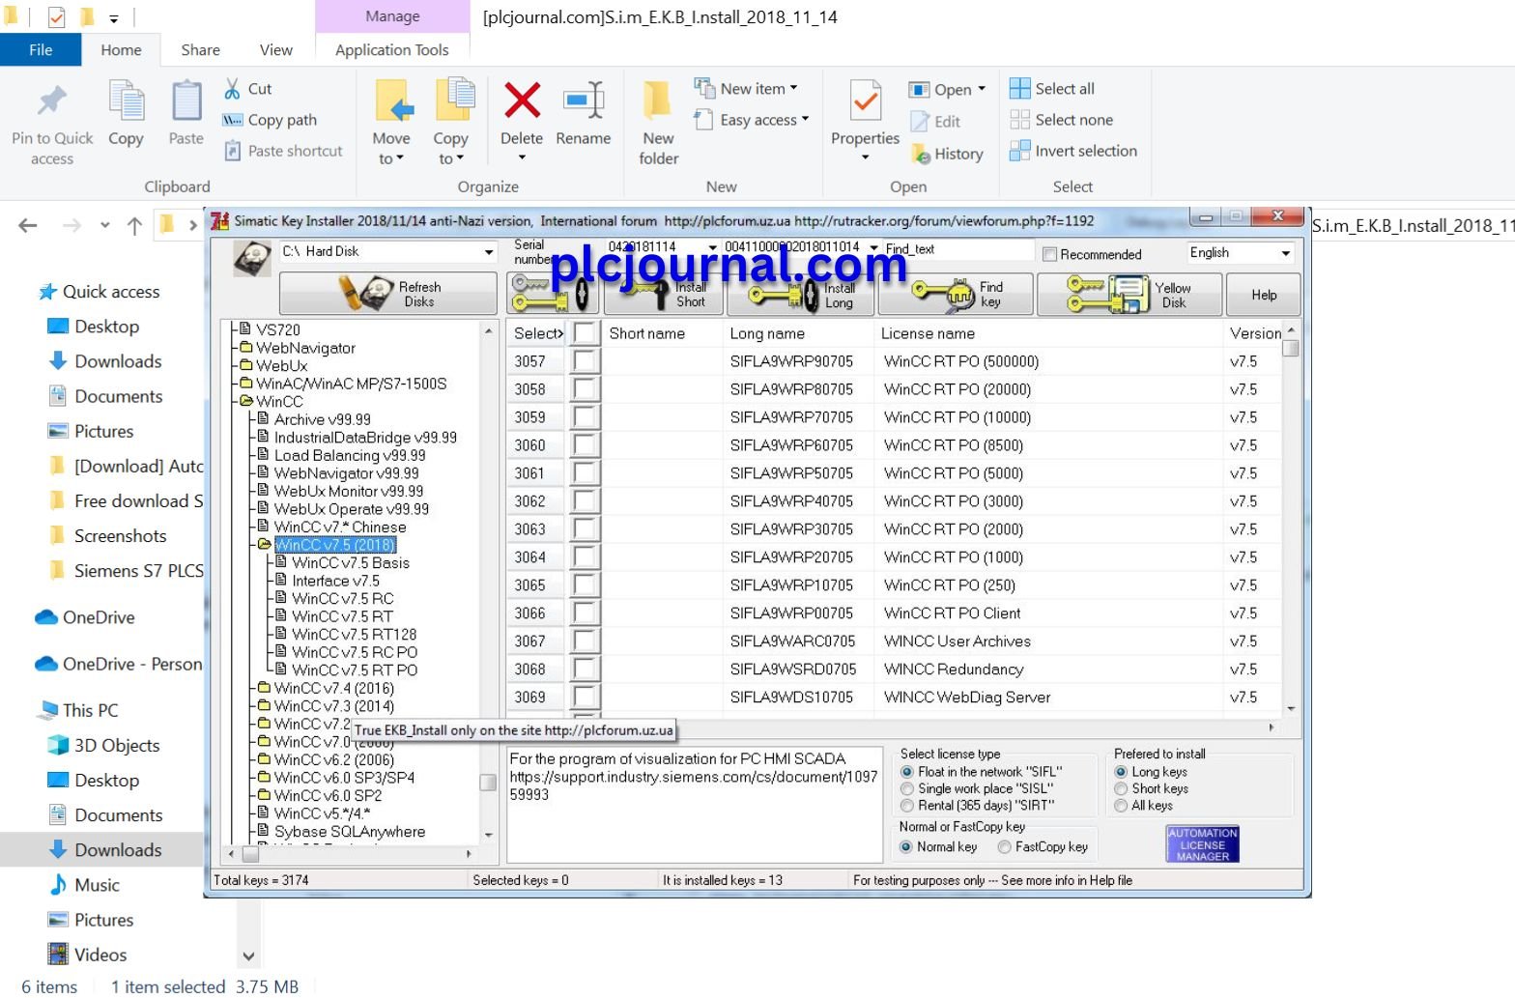Switch to the Share ribbon tab

pos(200,50)
